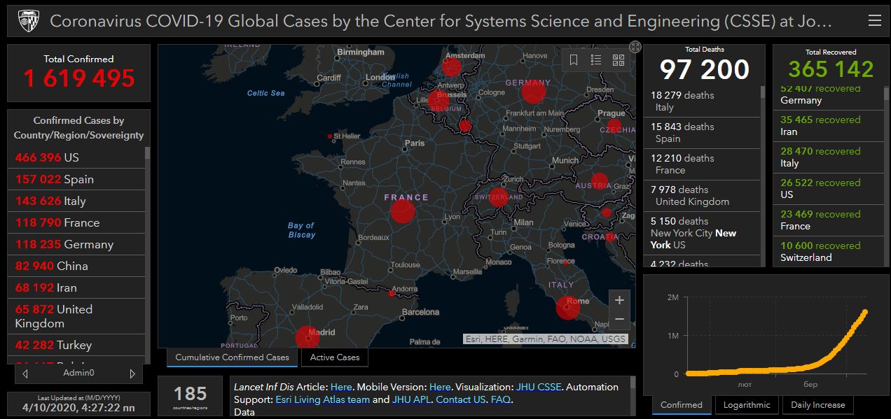Open the hamburger menu in the header
This screenshot has height=419, width=891.
tap(874, 21)
